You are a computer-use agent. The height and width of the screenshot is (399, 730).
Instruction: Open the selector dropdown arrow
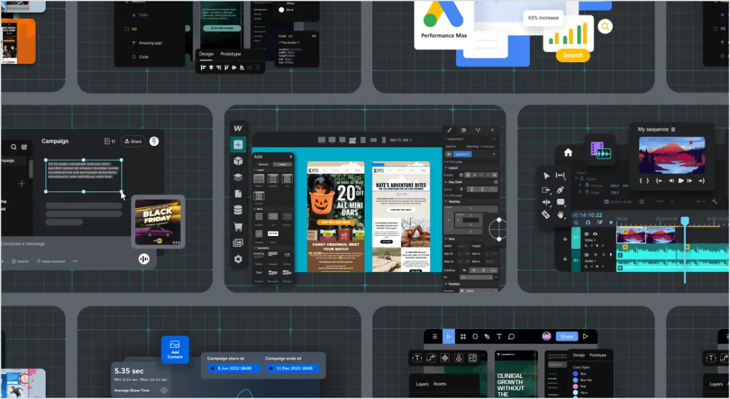coord(494,154)
